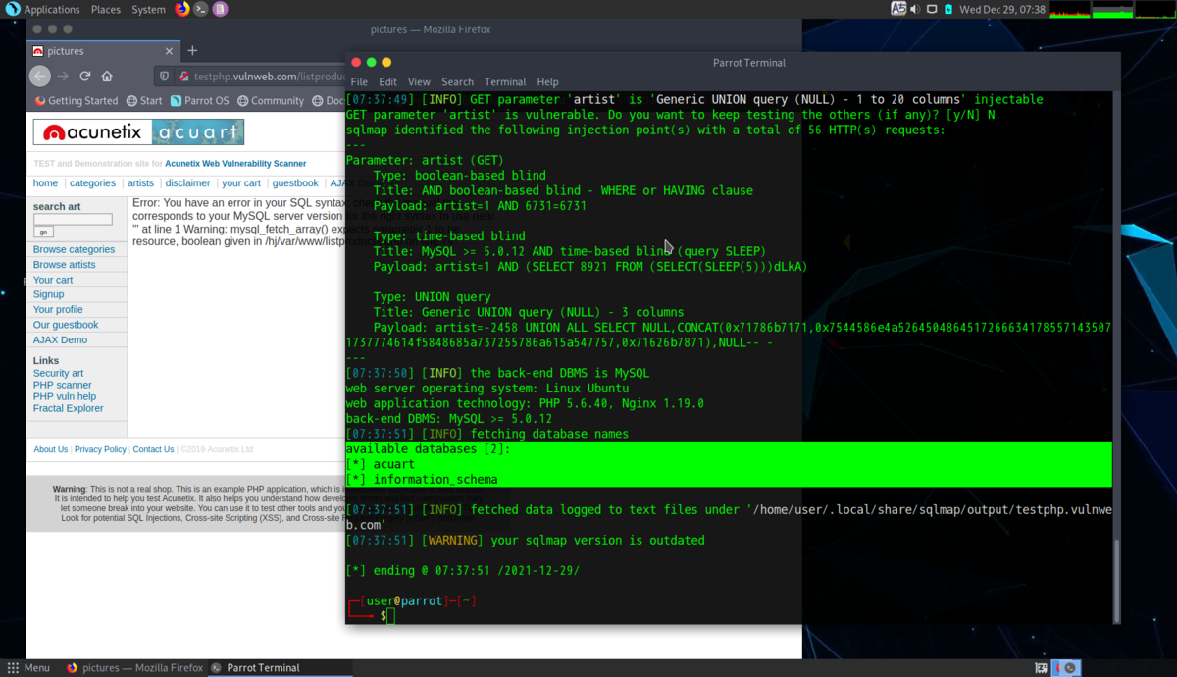Click the Acunetix acuart logo

click(138, 132)
